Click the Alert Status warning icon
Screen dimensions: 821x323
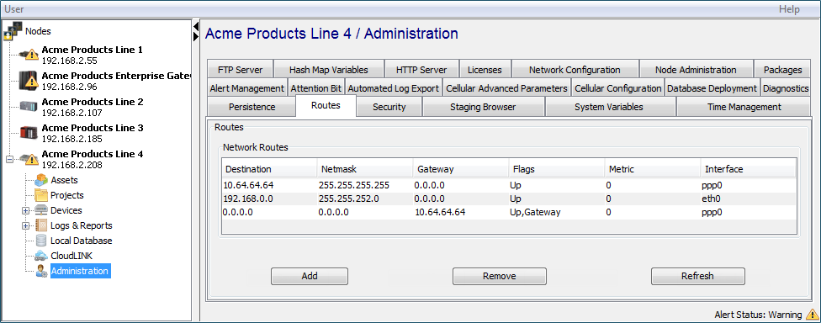(x=812, y=315)
